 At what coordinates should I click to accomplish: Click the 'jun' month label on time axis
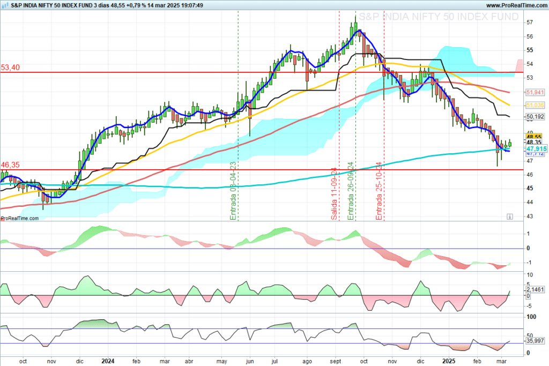tap(250, 362)
